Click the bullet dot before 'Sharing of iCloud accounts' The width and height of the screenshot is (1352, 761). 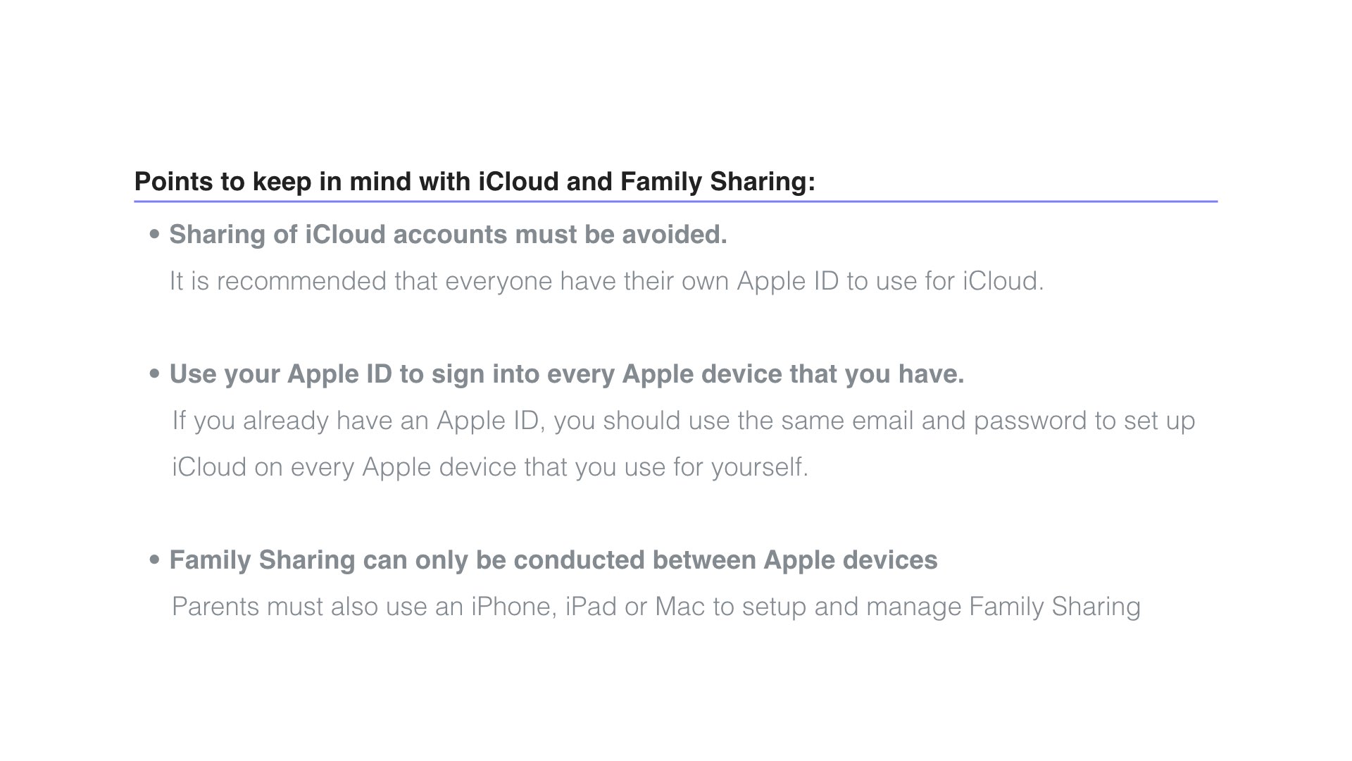tap(155, 235)
